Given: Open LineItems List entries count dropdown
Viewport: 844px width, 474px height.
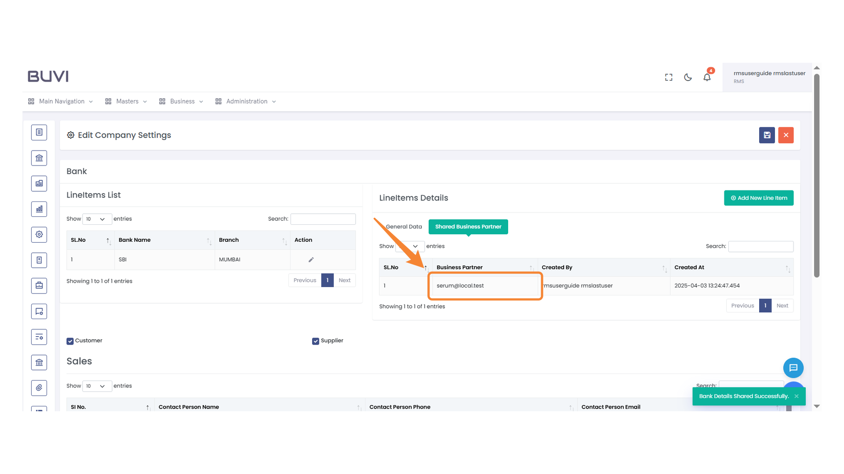Looking at the screenshot, I should pyautogui.click(x=97, y=219).
